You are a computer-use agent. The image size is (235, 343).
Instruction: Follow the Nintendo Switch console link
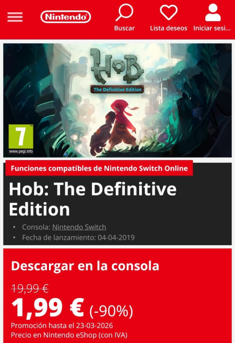point(79,227)
